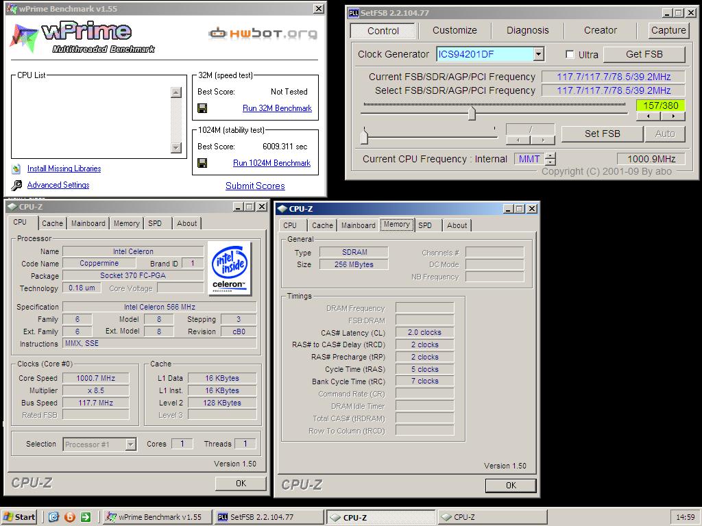Viewport: 702px width, 526px height.
Task: Open Memory tab in left CPU-Z window
Action: point(126,223)
